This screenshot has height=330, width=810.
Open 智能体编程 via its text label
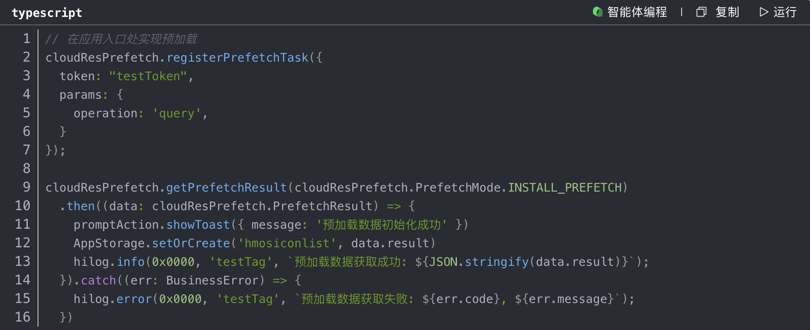637,12
